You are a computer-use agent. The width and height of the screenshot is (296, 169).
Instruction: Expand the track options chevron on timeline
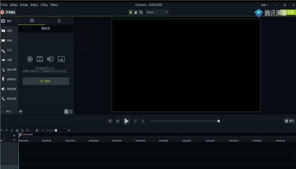(14, 140)
